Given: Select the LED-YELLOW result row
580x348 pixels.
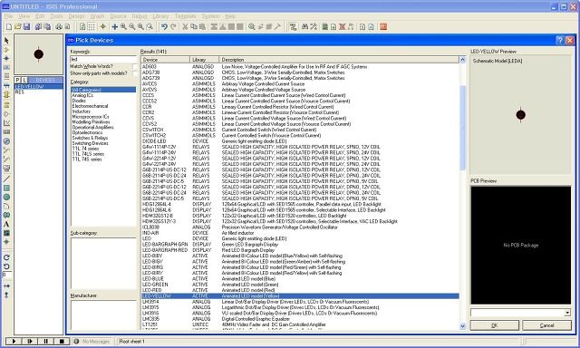Looking at the screenshot, I should [300, 296].
